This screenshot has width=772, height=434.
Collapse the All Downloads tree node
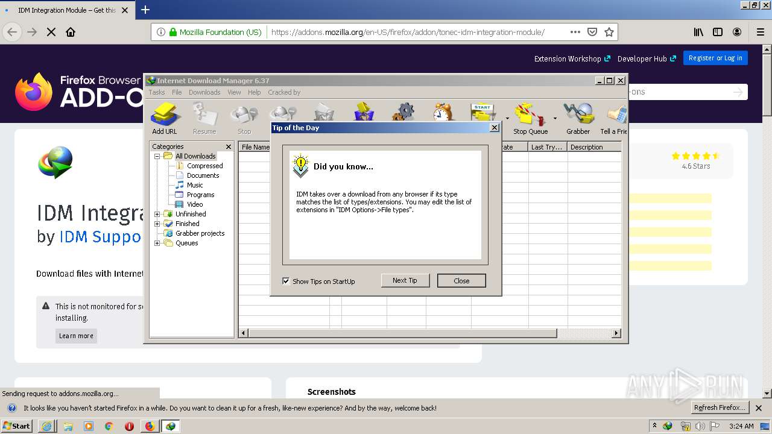tap(157, 156)
